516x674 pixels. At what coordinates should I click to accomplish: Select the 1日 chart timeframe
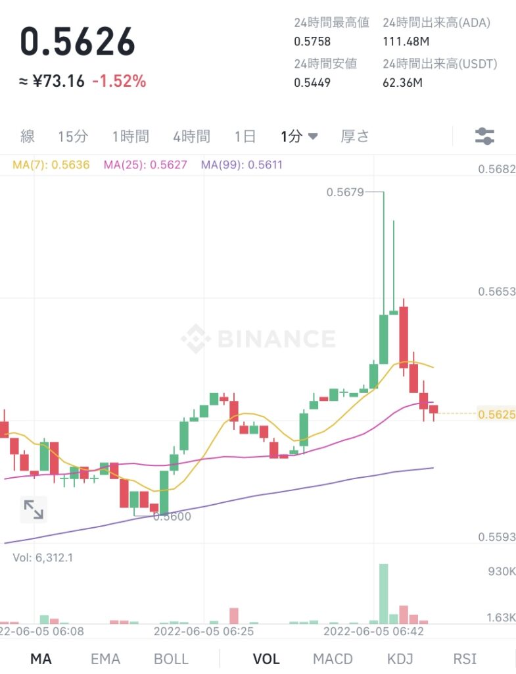coord(245,136)
